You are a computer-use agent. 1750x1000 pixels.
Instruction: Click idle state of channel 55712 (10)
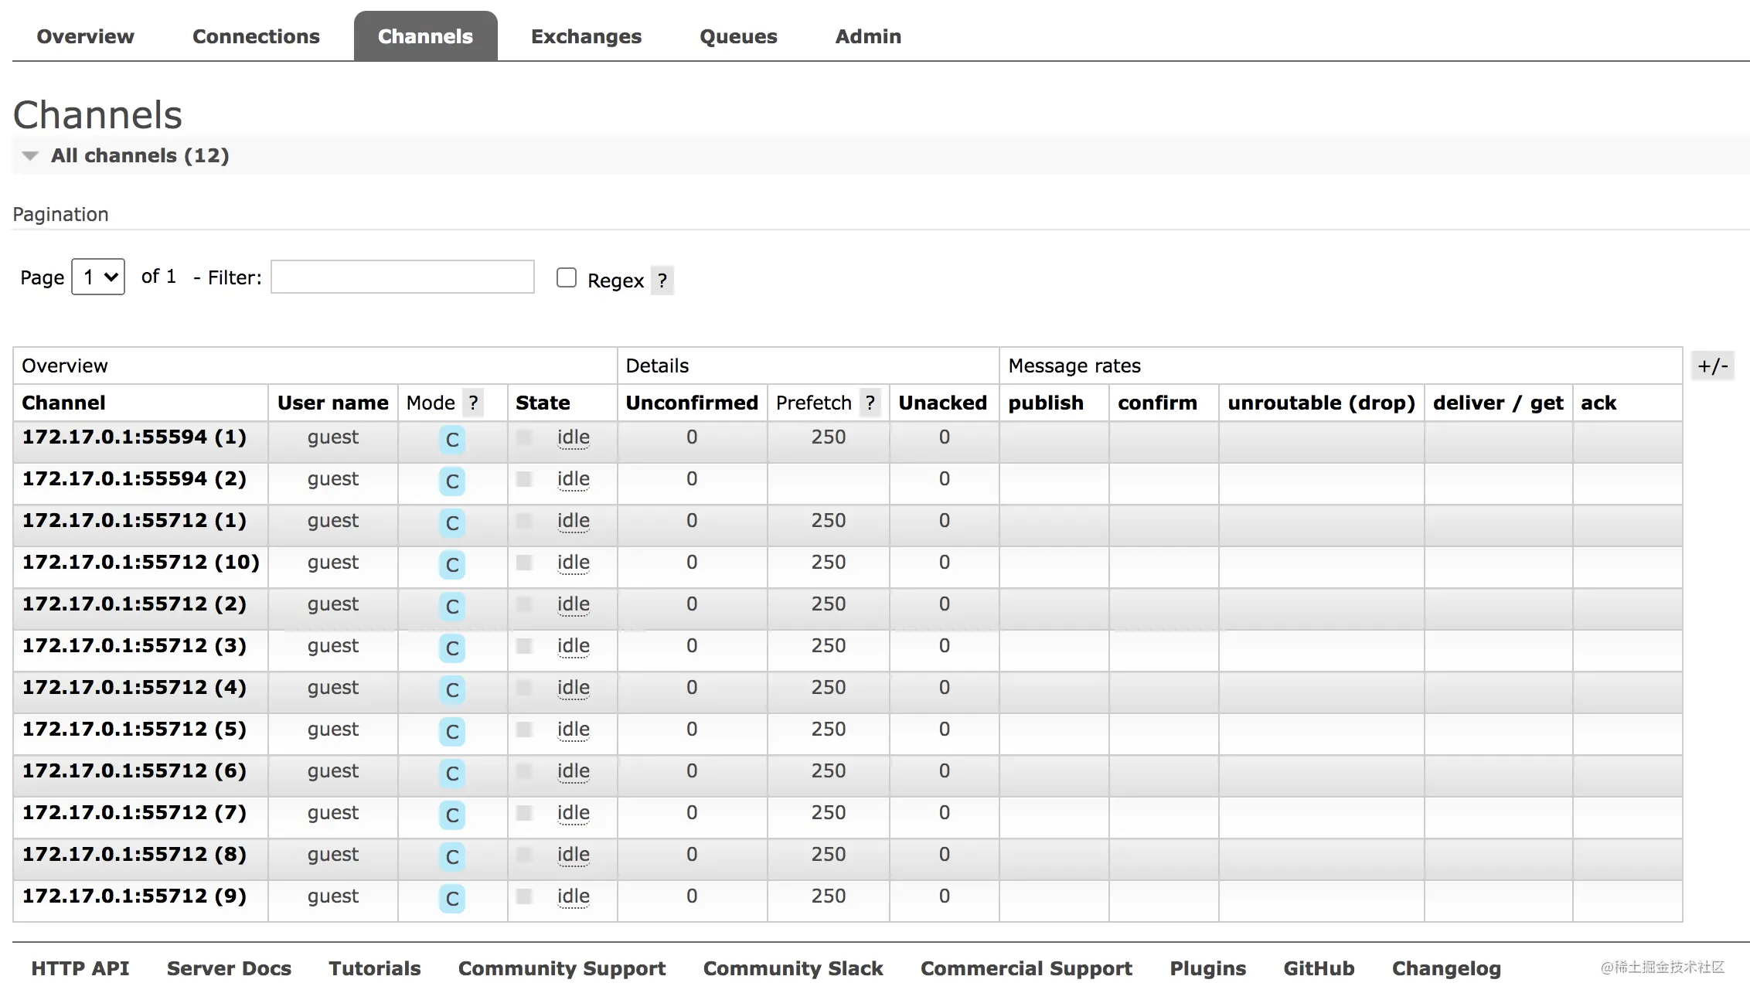point(573,563)
